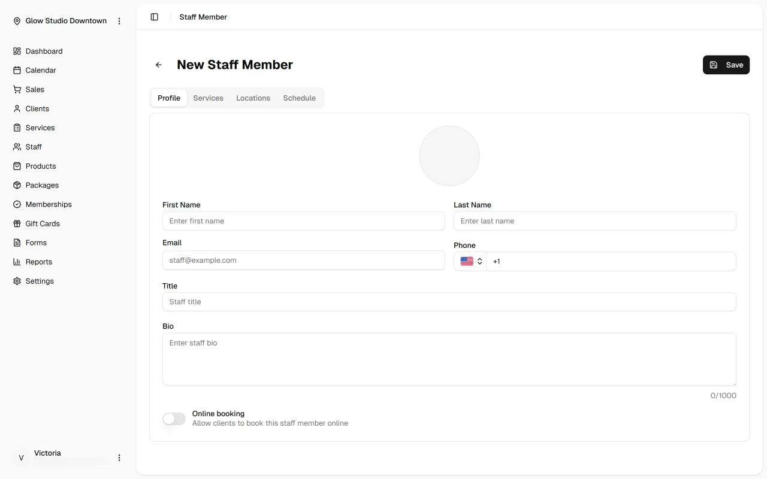The width and height of the screenshot is (767, 479).
Task: Switch to the Schedule tab
Action: (x=300, y=98)
